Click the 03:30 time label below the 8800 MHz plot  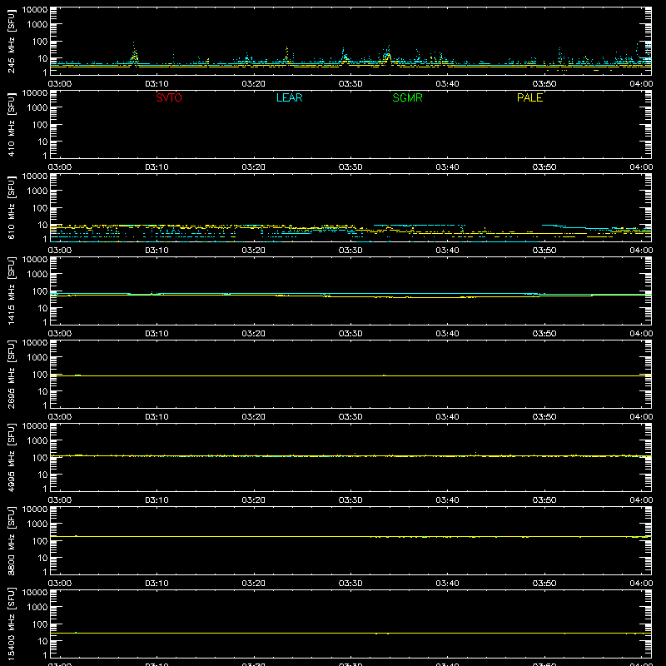click(x=350, y=584)
